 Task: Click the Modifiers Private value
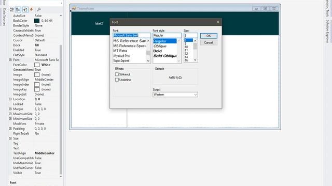[x=39, y=124]
